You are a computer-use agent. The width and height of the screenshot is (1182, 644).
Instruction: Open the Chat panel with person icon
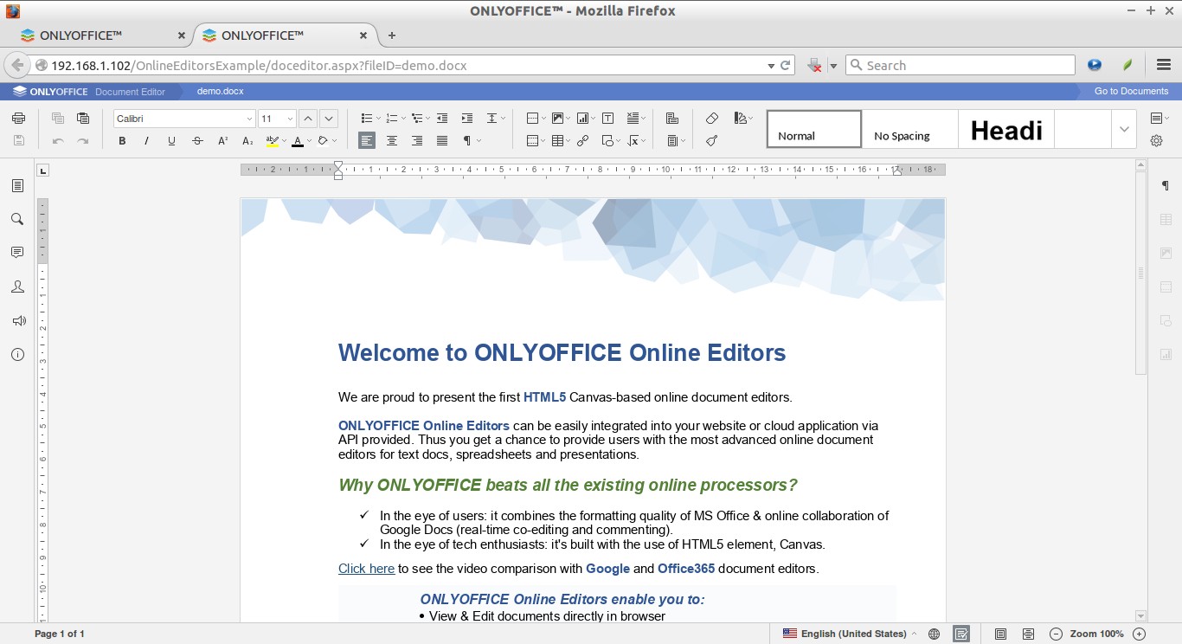17,287
